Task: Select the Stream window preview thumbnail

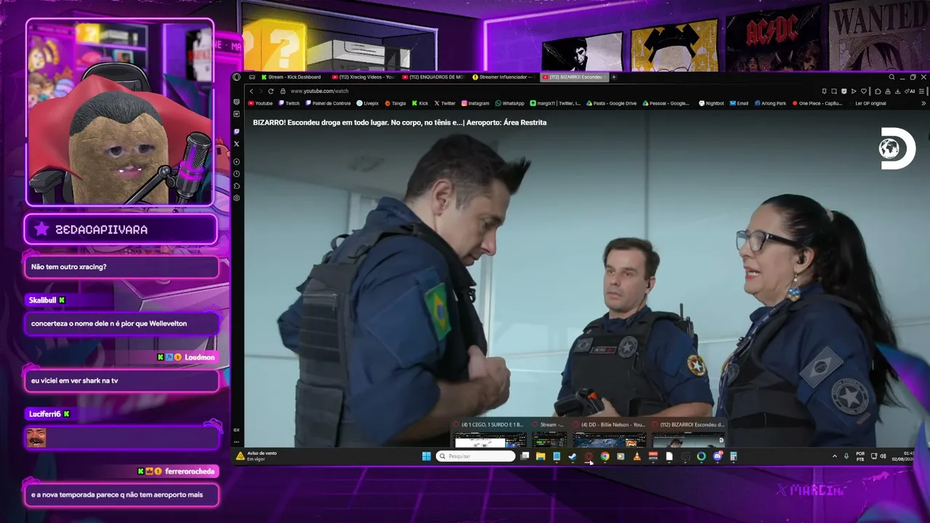Action: (x=549, y=434)
